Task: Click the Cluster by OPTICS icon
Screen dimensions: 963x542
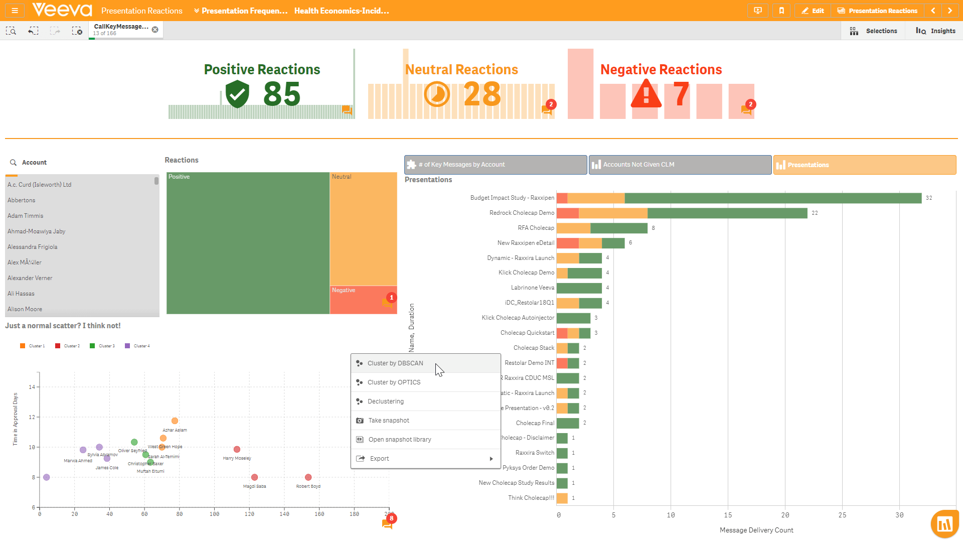Action: [359, 382]
